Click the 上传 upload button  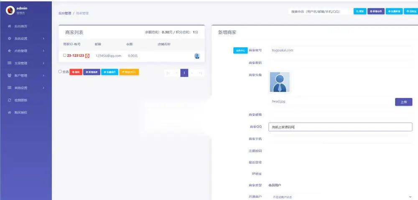tap(404, 102)
